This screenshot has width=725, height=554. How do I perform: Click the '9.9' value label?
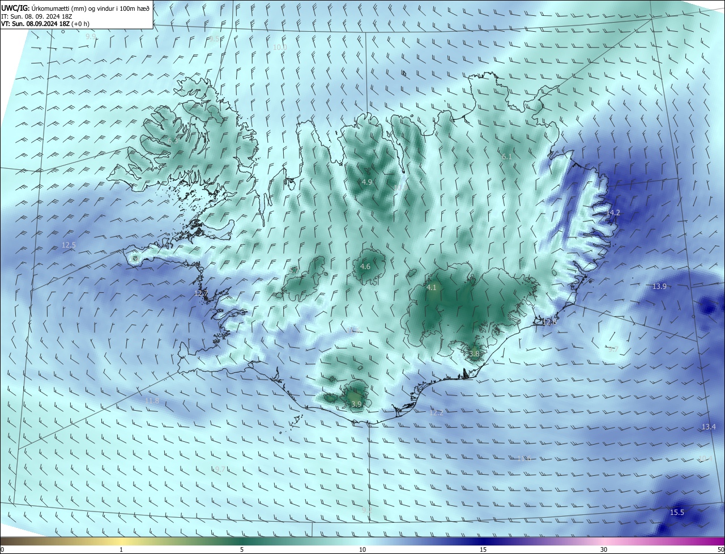(91, 37)
